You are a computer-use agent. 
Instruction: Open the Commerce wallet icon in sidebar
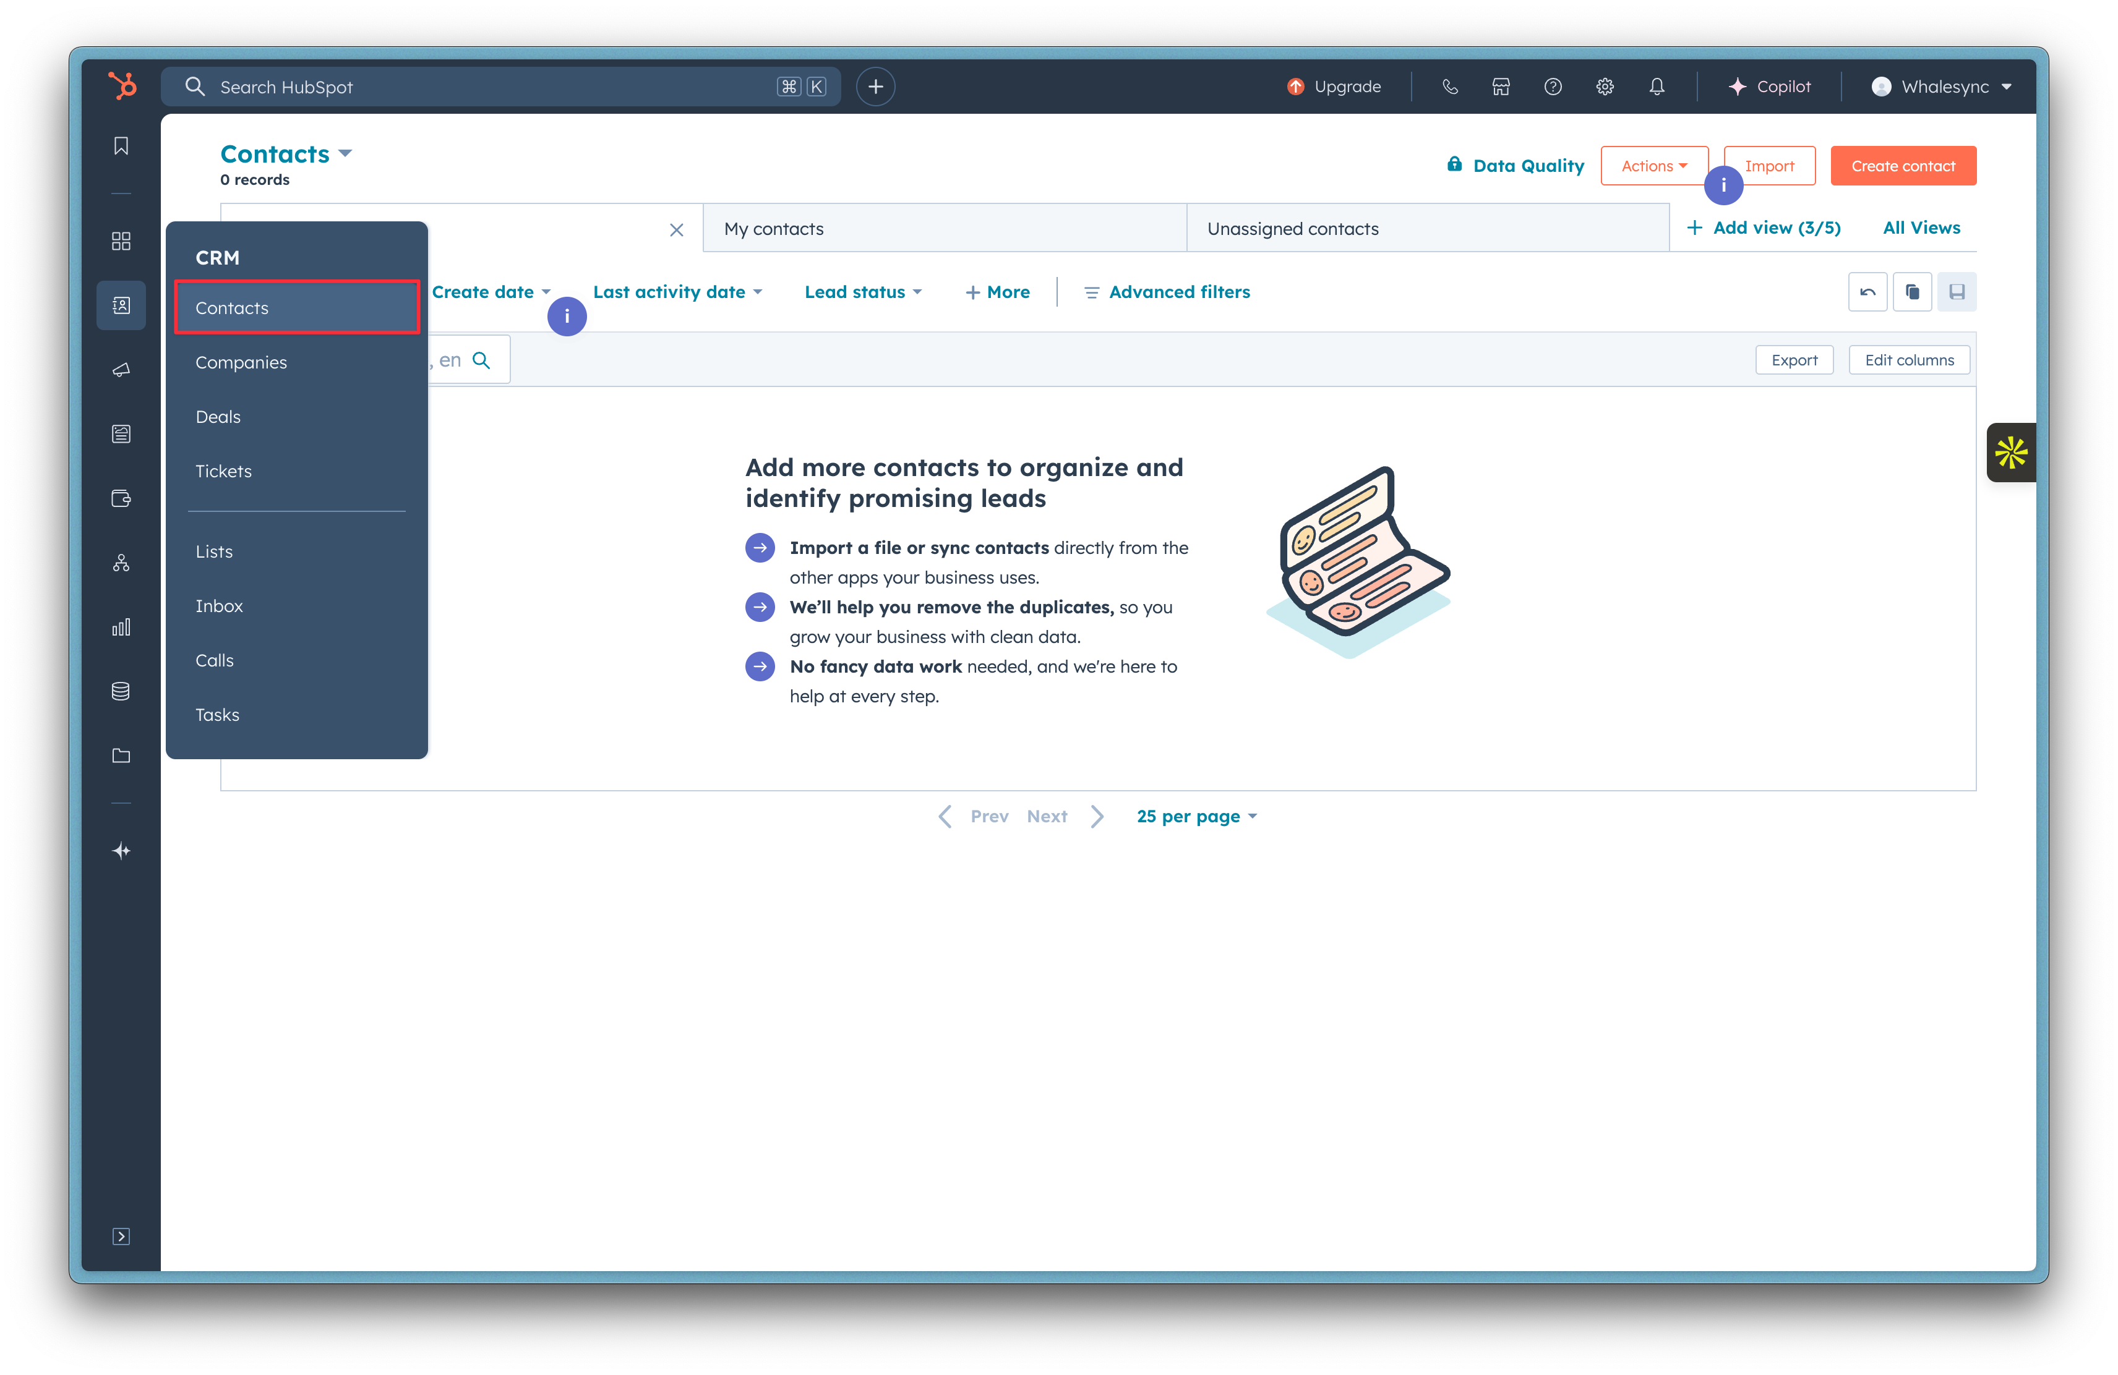[x=121, y=498]
